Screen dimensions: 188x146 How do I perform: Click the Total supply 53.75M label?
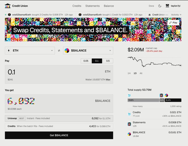tap(139, 90)
